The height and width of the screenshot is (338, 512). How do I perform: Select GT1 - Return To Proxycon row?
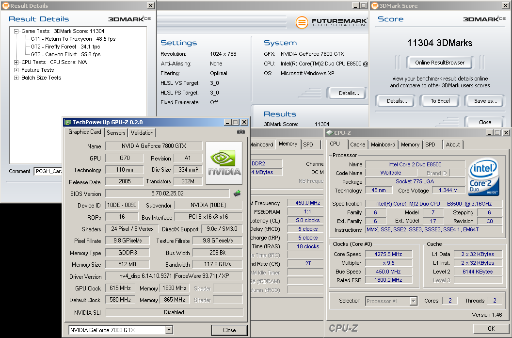(73, 39)
